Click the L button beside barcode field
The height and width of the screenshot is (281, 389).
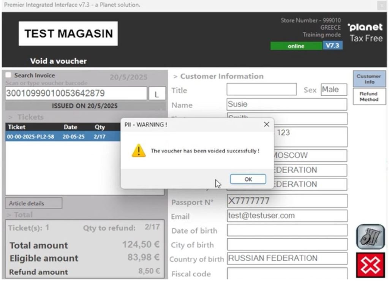pyautogui.click(x=157, y=94)
